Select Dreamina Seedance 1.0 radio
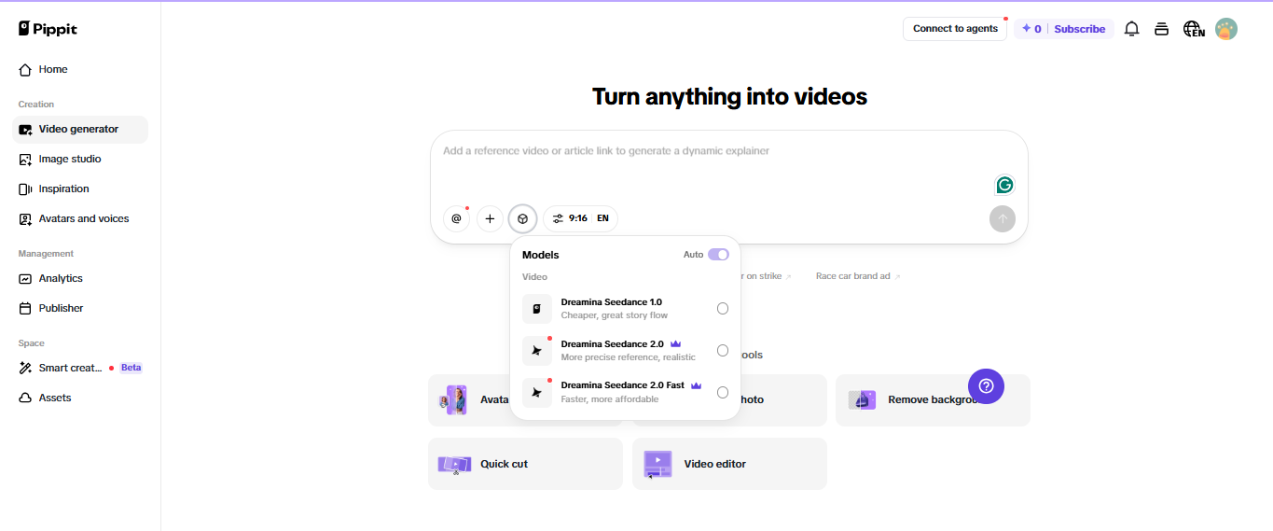This screenshot has width=1273, height=531. coord(723,309)
